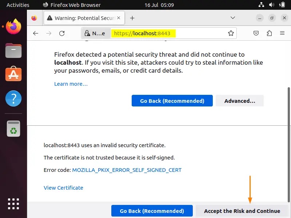Viewport: 291px width, 218px height.
Task: Select the Warning: Potential Security tab
Action: (84, 18)
